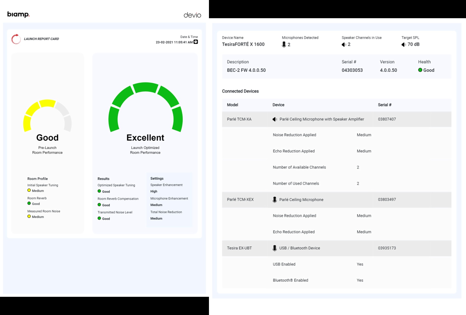Screen dimensions: 466x315
Task: Click the Biamp logo
Action: click(18, 14)
